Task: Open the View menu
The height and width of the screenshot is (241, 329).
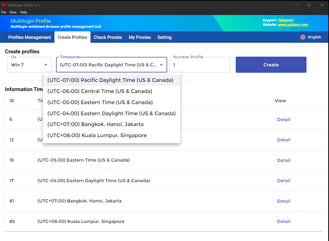Action: 13,12
